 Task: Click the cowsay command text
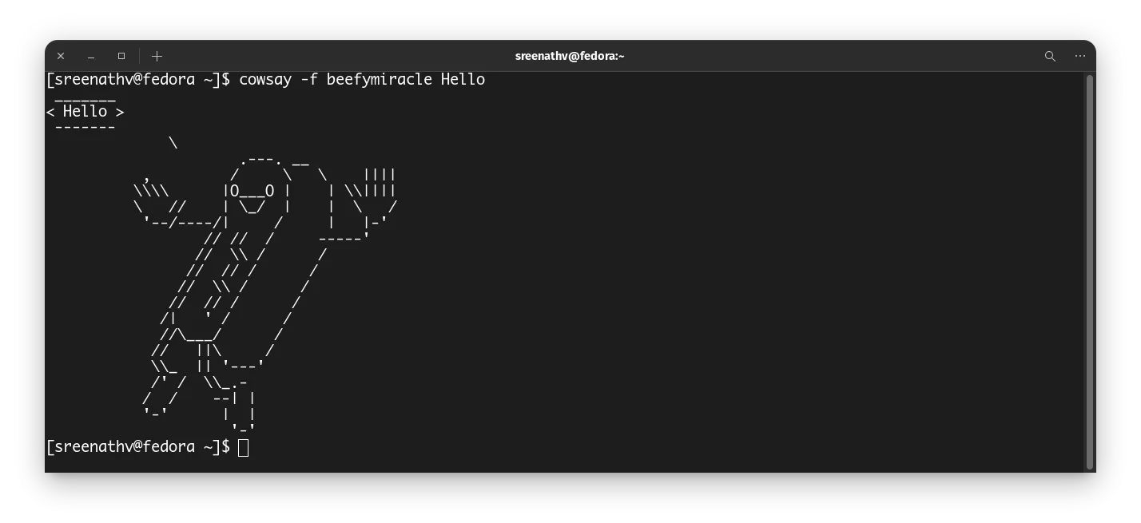pyautogui.click(x=266, y=79)
